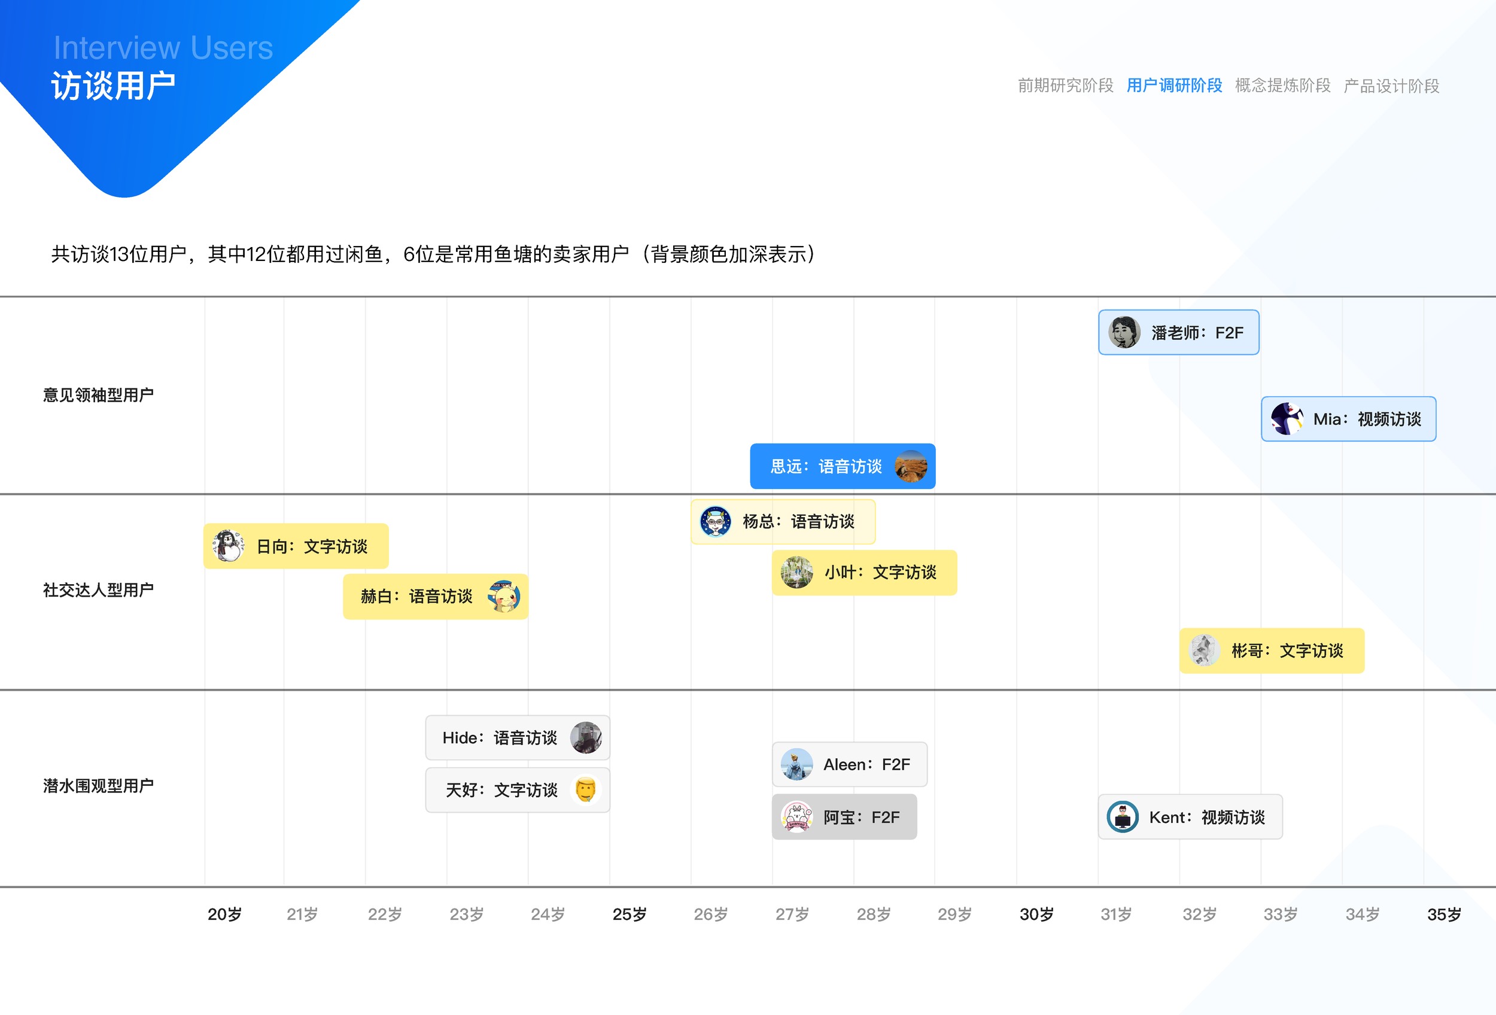This screenshot has width=1496, height=1015.
Task: Select the 用户调研阶段 tab
Action: pos(1174,86)
